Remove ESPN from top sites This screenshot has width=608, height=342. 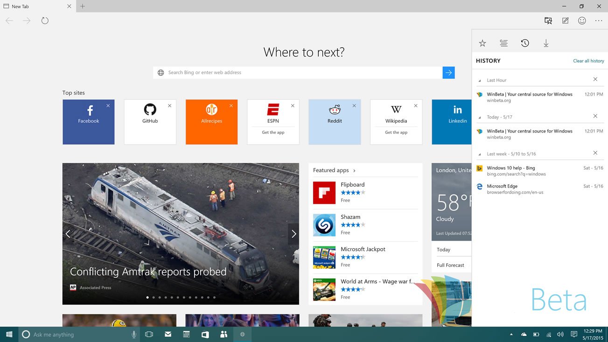[293, 106]
